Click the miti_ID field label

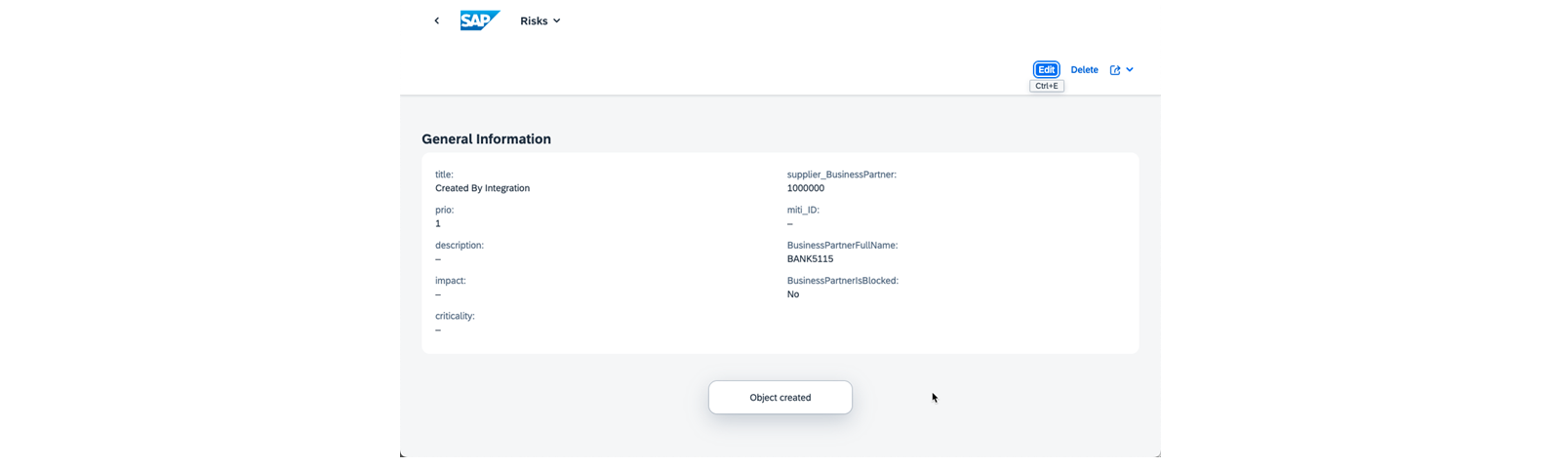coord(803,210)
